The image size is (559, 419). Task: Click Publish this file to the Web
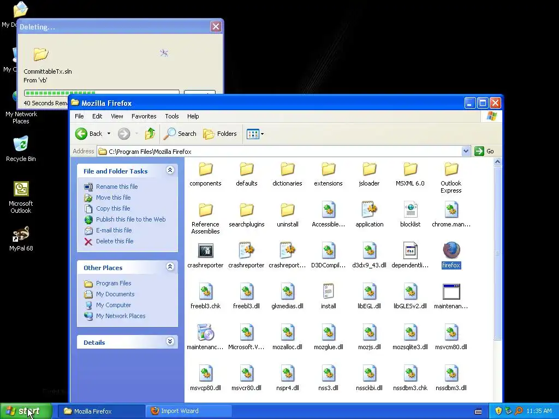click(x=131, y=219)
